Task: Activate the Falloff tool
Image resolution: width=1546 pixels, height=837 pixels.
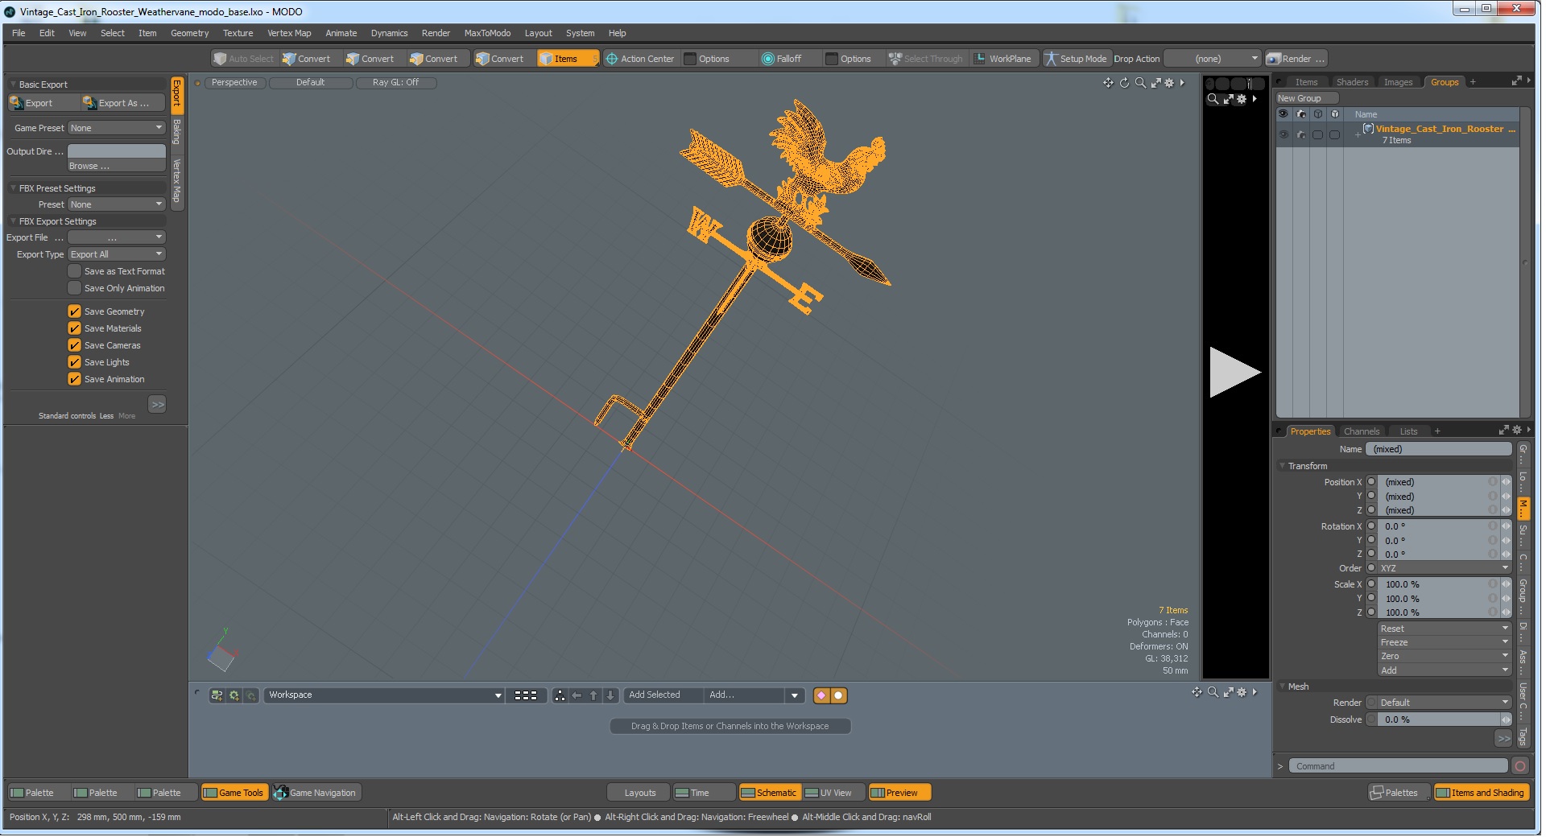Action: (x=781, y=59)
